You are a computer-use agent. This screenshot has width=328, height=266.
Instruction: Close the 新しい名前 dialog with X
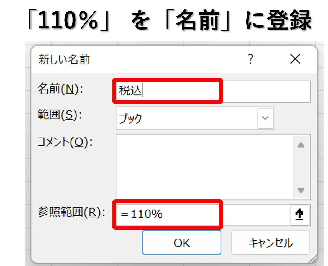click(x=295, y=59)
